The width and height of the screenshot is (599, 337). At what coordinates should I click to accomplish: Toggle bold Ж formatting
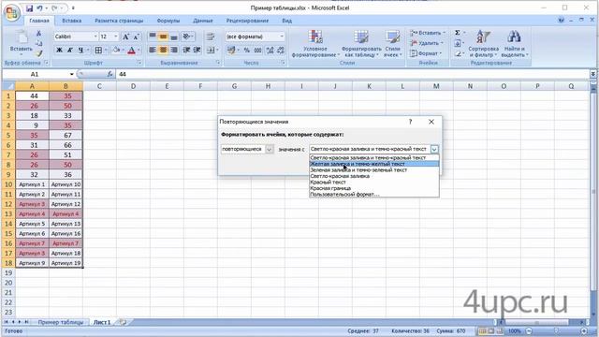[59, 50]
